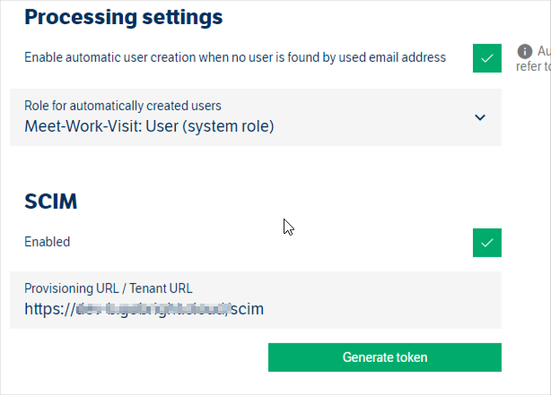Image resolution: width=551 pixels, height=395 pixels.
Task: Click empty area right of the role chevron
Action: tap(494, 117)
